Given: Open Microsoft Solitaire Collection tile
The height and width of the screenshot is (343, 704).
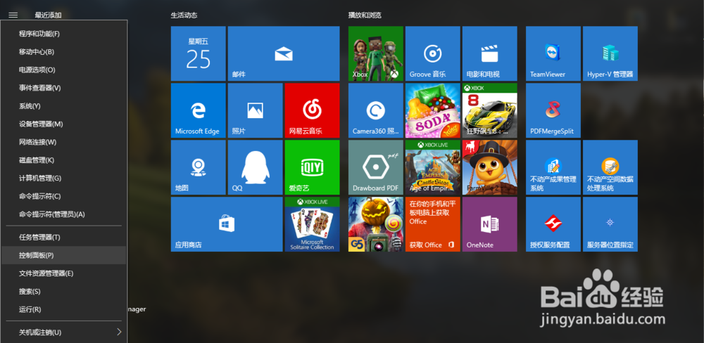Looking at the screenshot, I should pos(312,224).
